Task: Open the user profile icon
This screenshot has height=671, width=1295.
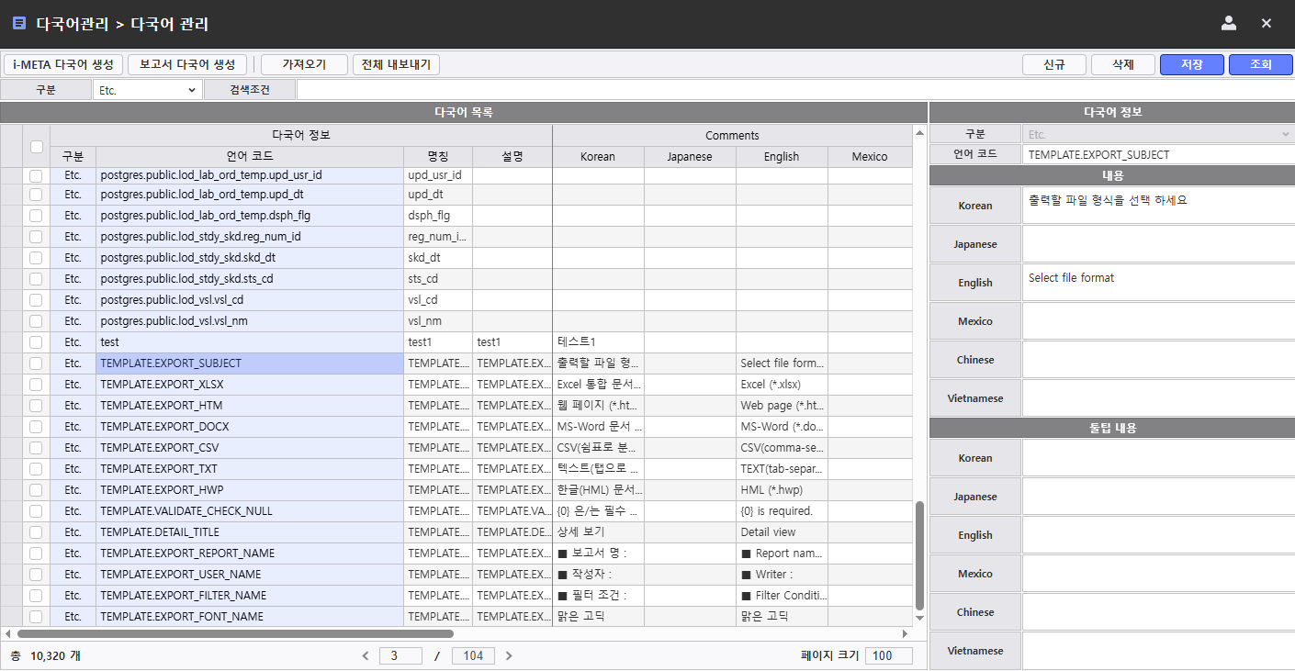Action: 1229,23
